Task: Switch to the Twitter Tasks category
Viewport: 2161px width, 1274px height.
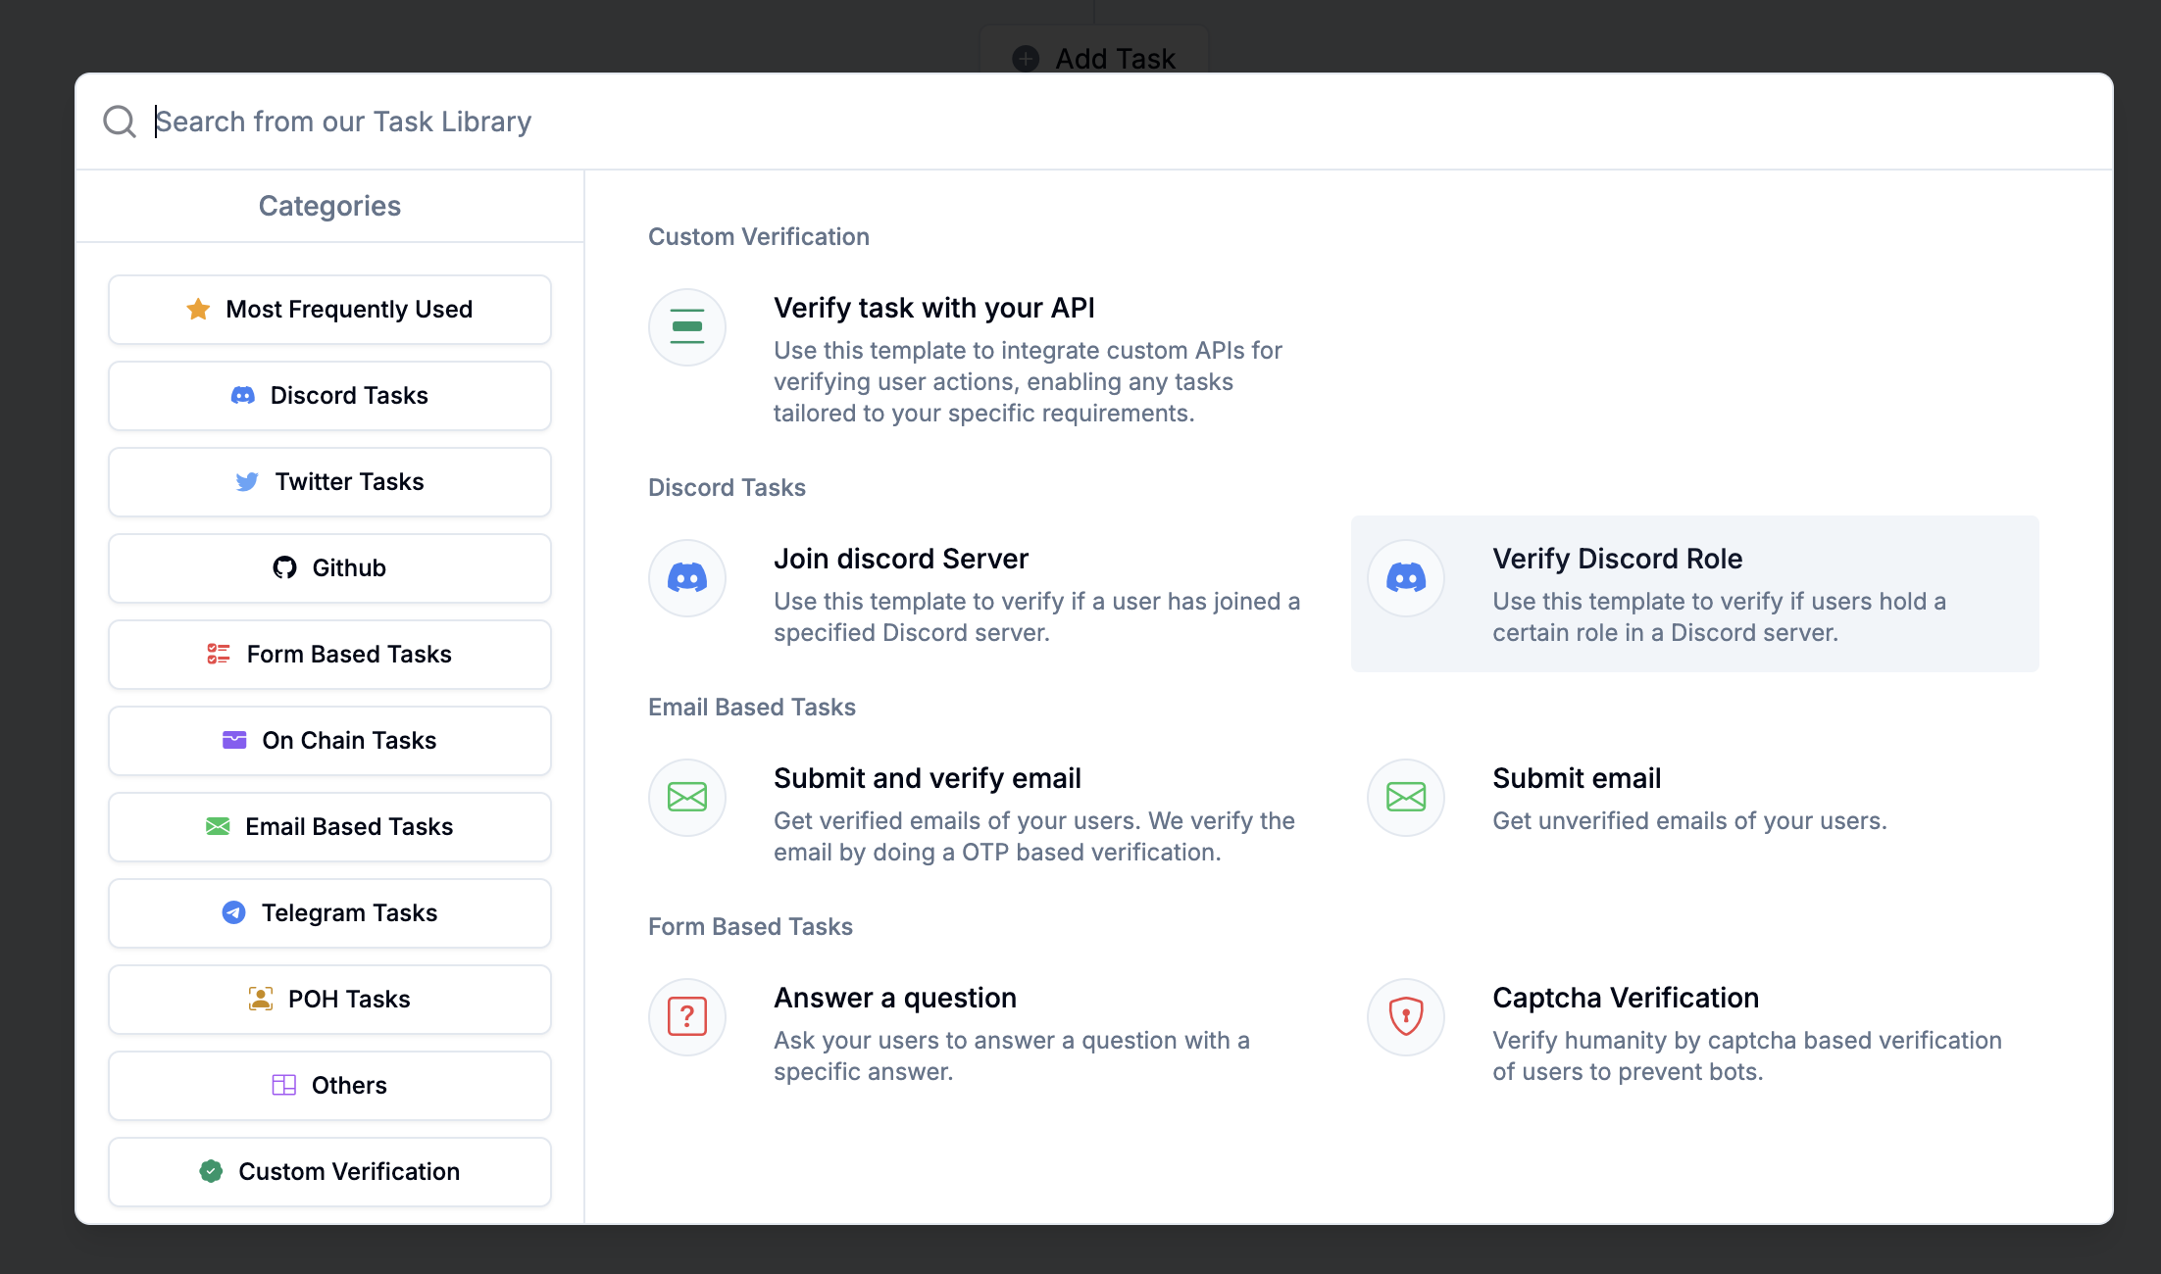Action: point(329,482)
